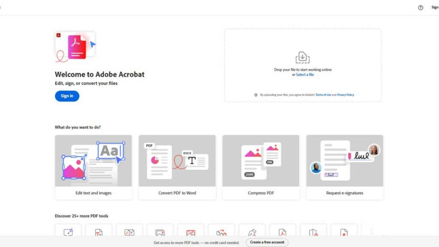
Task: Open the protect PDF shield tool icon
Action: 313,232
